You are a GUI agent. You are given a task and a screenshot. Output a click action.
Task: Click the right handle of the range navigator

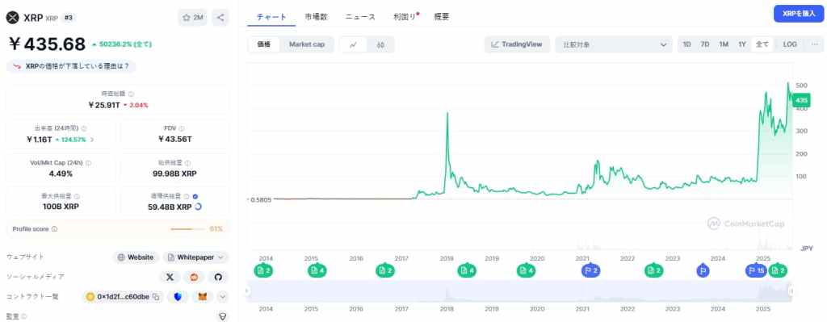(791, 291)
